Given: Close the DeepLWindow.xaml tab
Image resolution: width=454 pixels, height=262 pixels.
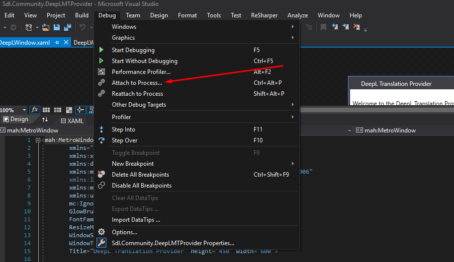Looking at the screenshot, I should pyautogui.click(x=66, y=43).
